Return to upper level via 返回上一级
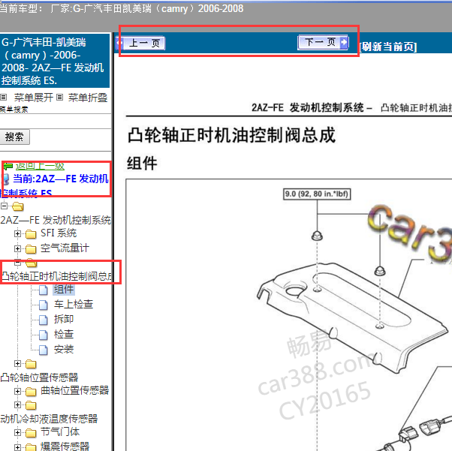This screenshot has width=452, height=451. tap(40, 167)
